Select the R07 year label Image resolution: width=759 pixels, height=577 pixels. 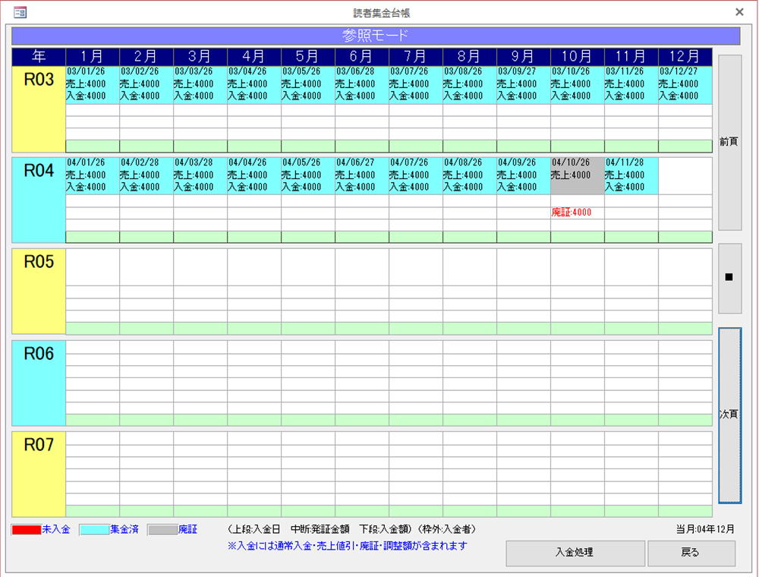[x=39, y=474]
